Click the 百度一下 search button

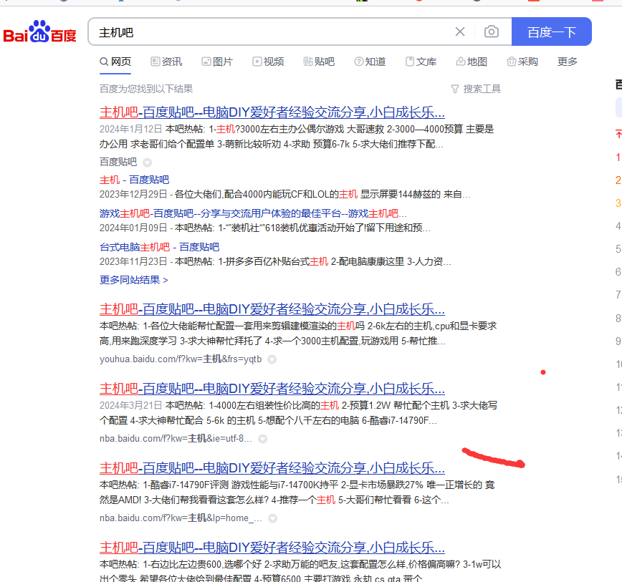point(551,31)
